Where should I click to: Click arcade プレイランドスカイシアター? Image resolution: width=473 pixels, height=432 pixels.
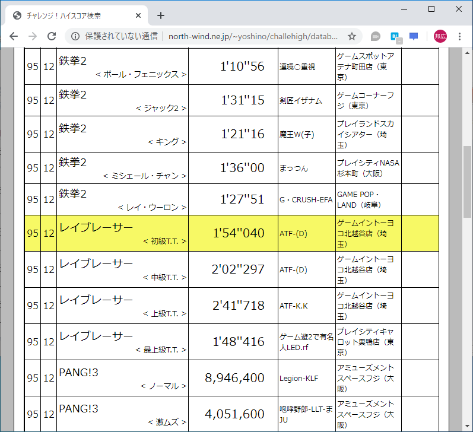point(366,134)
